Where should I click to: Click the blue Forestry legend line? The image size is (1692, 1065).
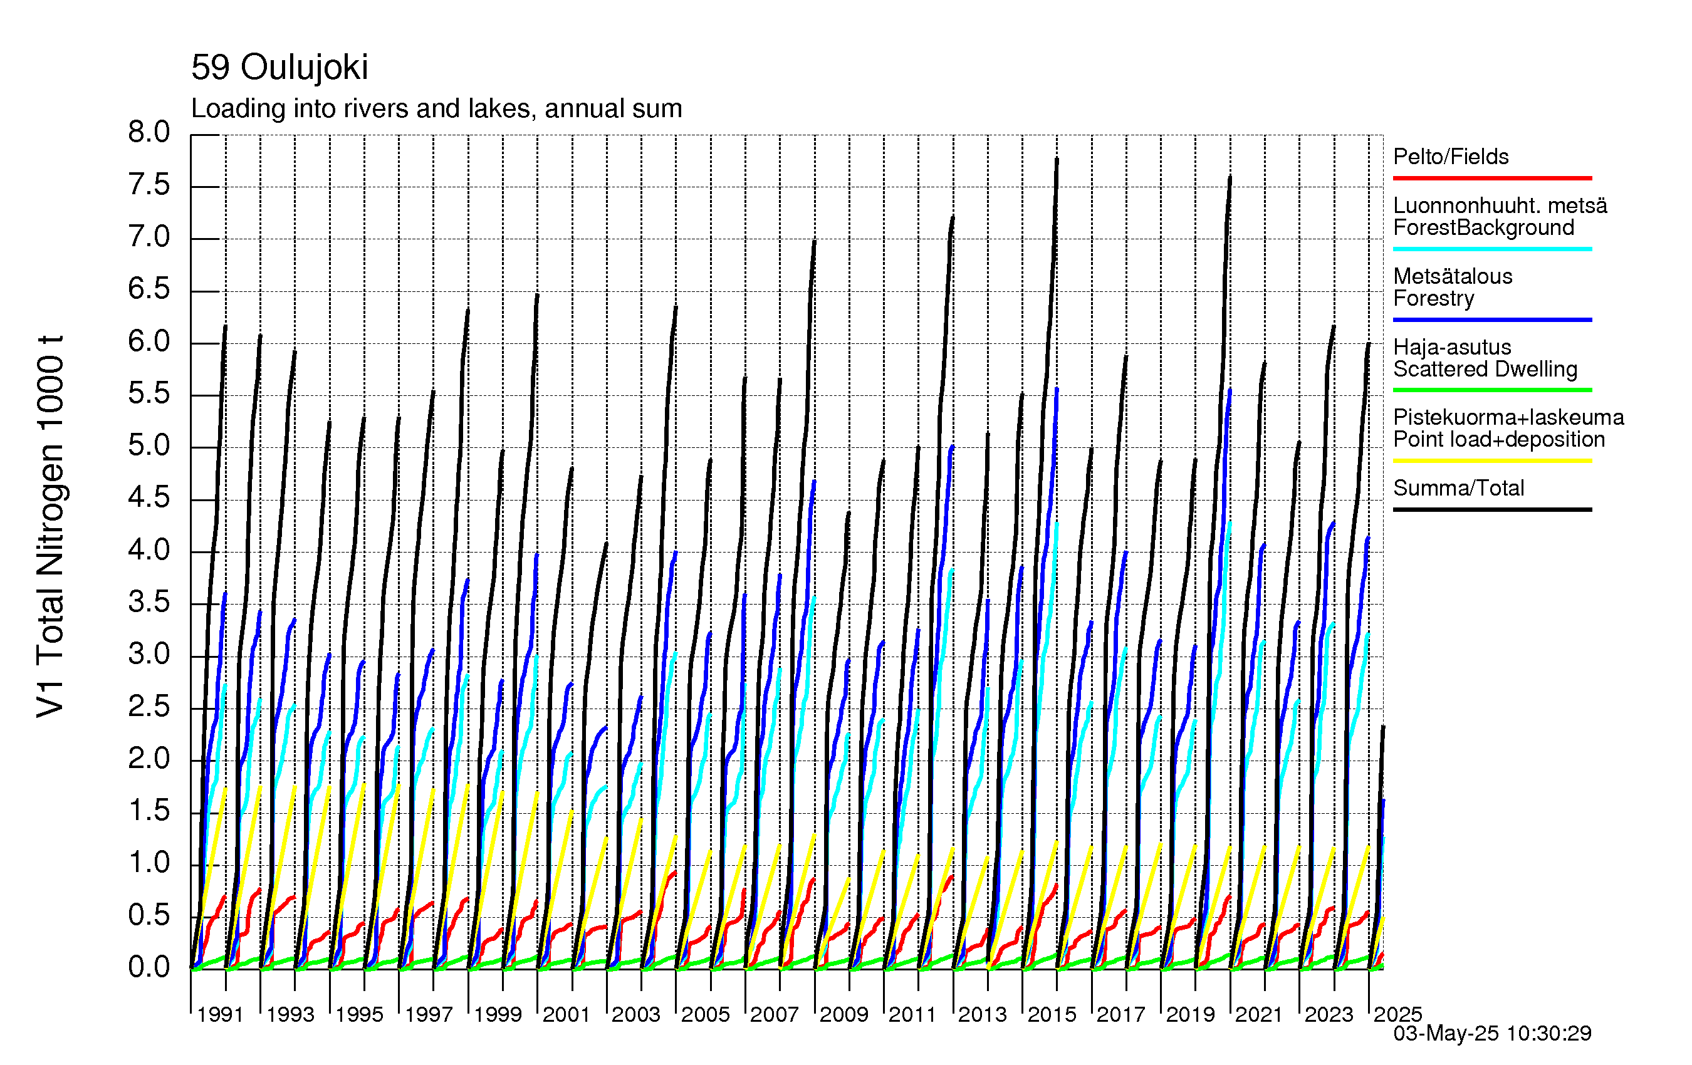tap(1491, 319)
